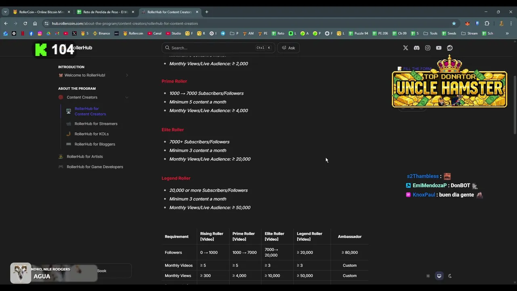Open Welcome to RollerHub! page
The width and height of the screenshot is (517, 291).
[85, 75]
